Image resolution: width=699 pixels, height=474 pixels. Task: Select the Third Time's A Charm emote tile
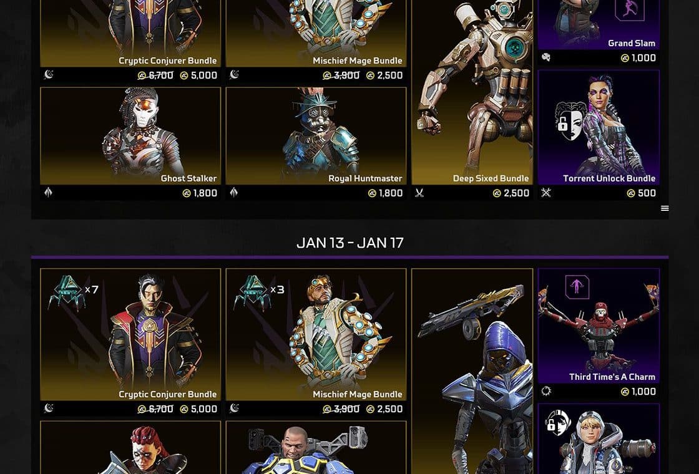[599, 333]
